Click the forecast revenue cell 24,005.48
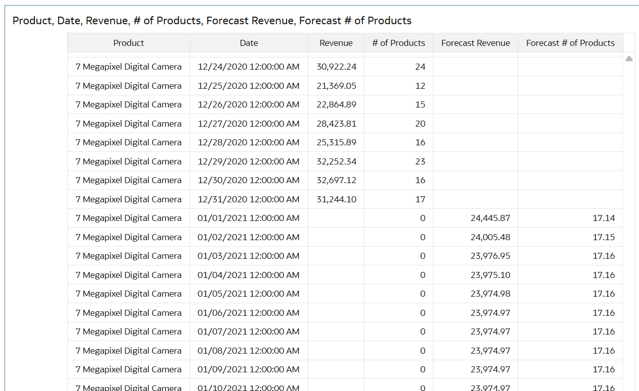The image size is (639, 391). point(490,237)
